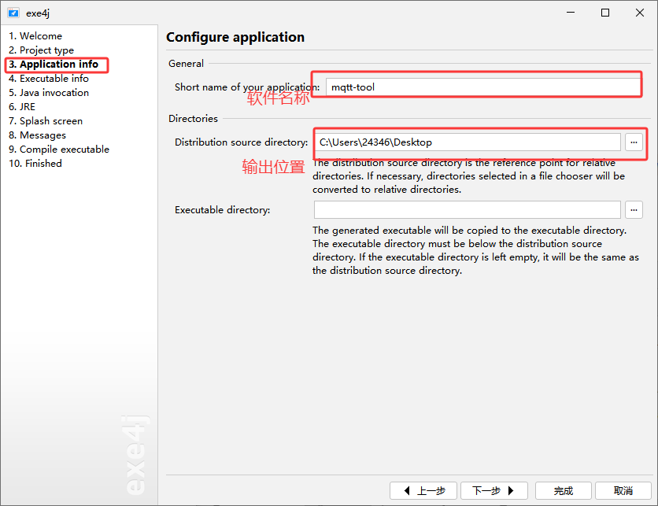The image size is (658, 506).
Task: Go to step 1 Welcome
Action: [35, 36]
